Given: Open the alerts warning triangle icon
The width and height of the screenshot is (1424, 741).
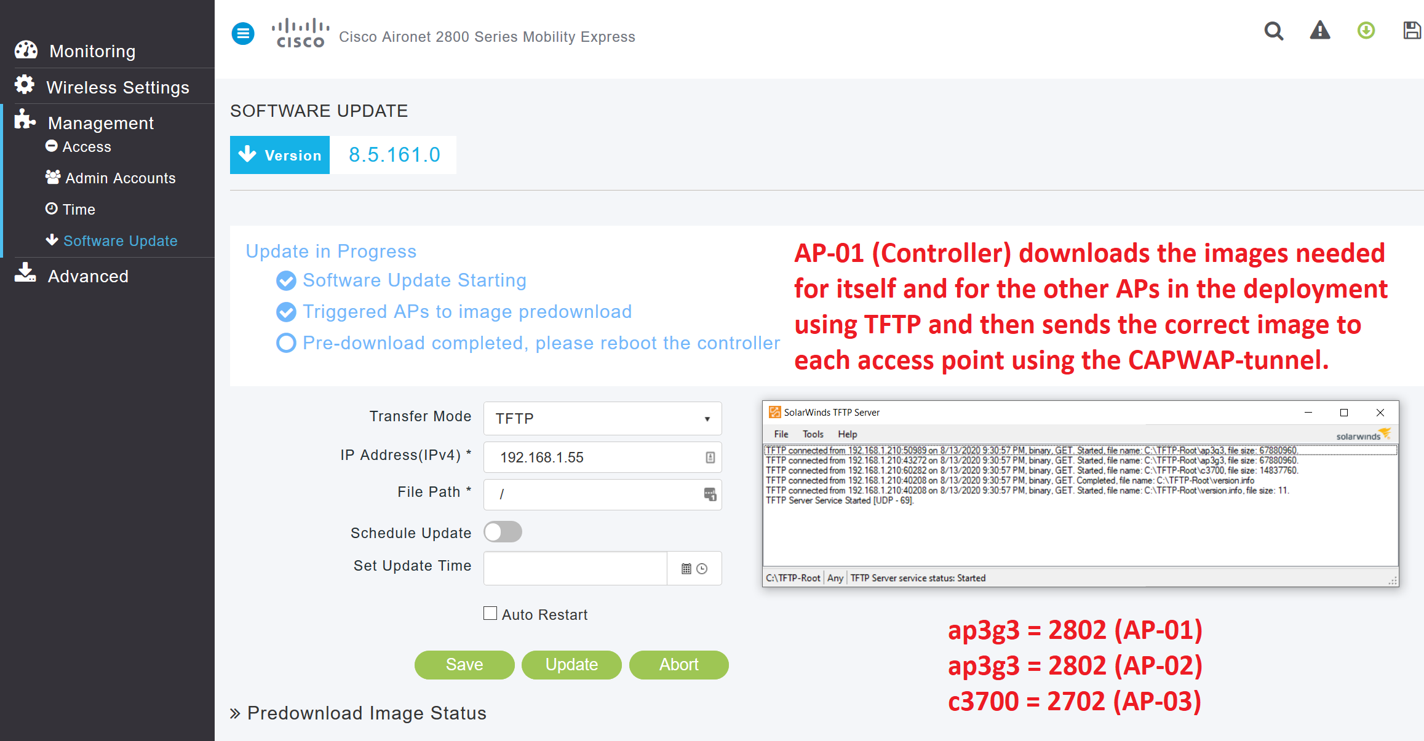Looking at the screenshot, I should coord(1319,31).
